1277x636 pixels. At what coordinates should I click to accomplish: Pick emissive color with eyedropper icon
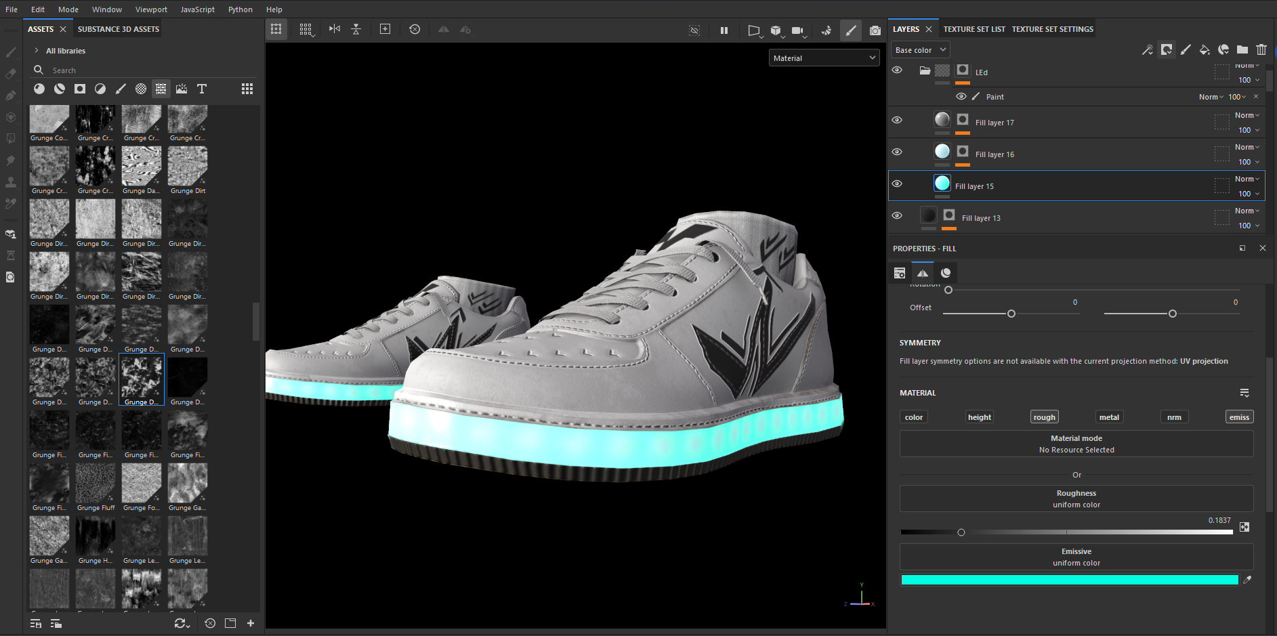click(1247, 580)
